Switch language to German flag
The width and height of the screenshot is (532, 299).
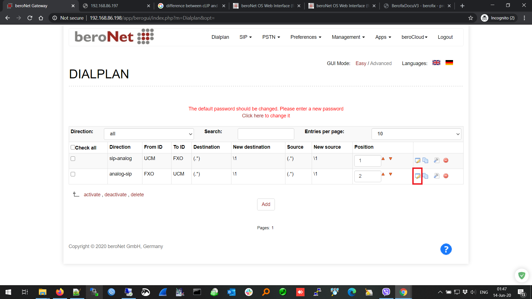pos(449,63)
